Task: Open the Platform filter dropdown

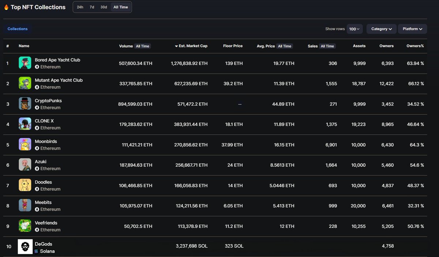Action: pyautogui.click(x=412, y=29)
